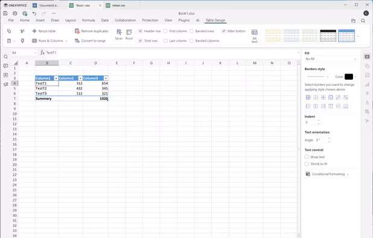The image size is (373, 238).
Task: Open the Alt text settings
Action: coord(255,36)
